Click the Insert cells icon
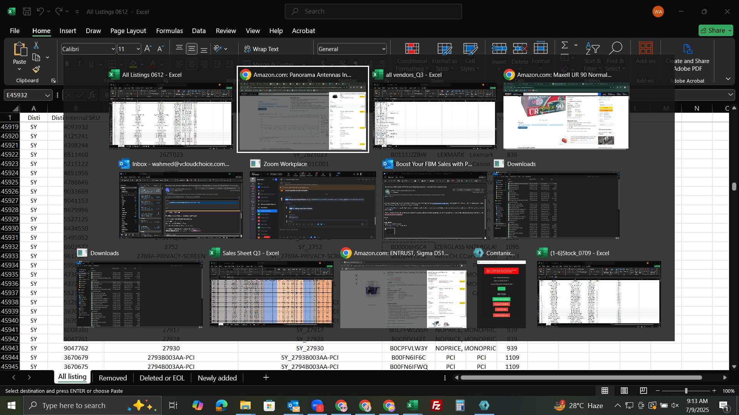Screen dimensions: 739x415 499,48
